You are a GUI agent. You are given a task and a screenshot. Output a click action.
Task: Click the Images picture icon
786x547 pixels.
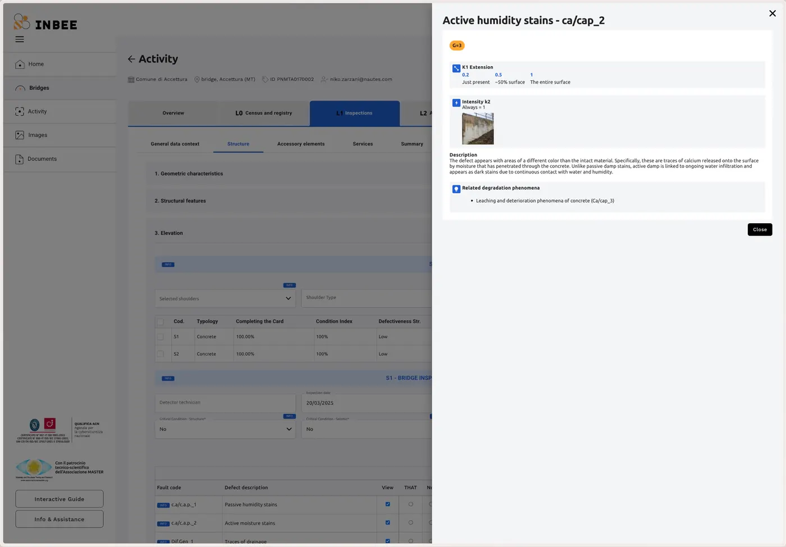click(x=20, y=135)
